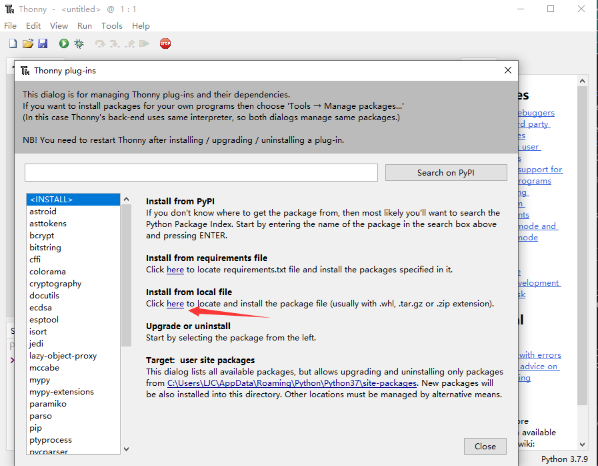The image size is (598, 466).
Task: Open the 'support for' link in the background panel
Action: (x=540, y=170)
